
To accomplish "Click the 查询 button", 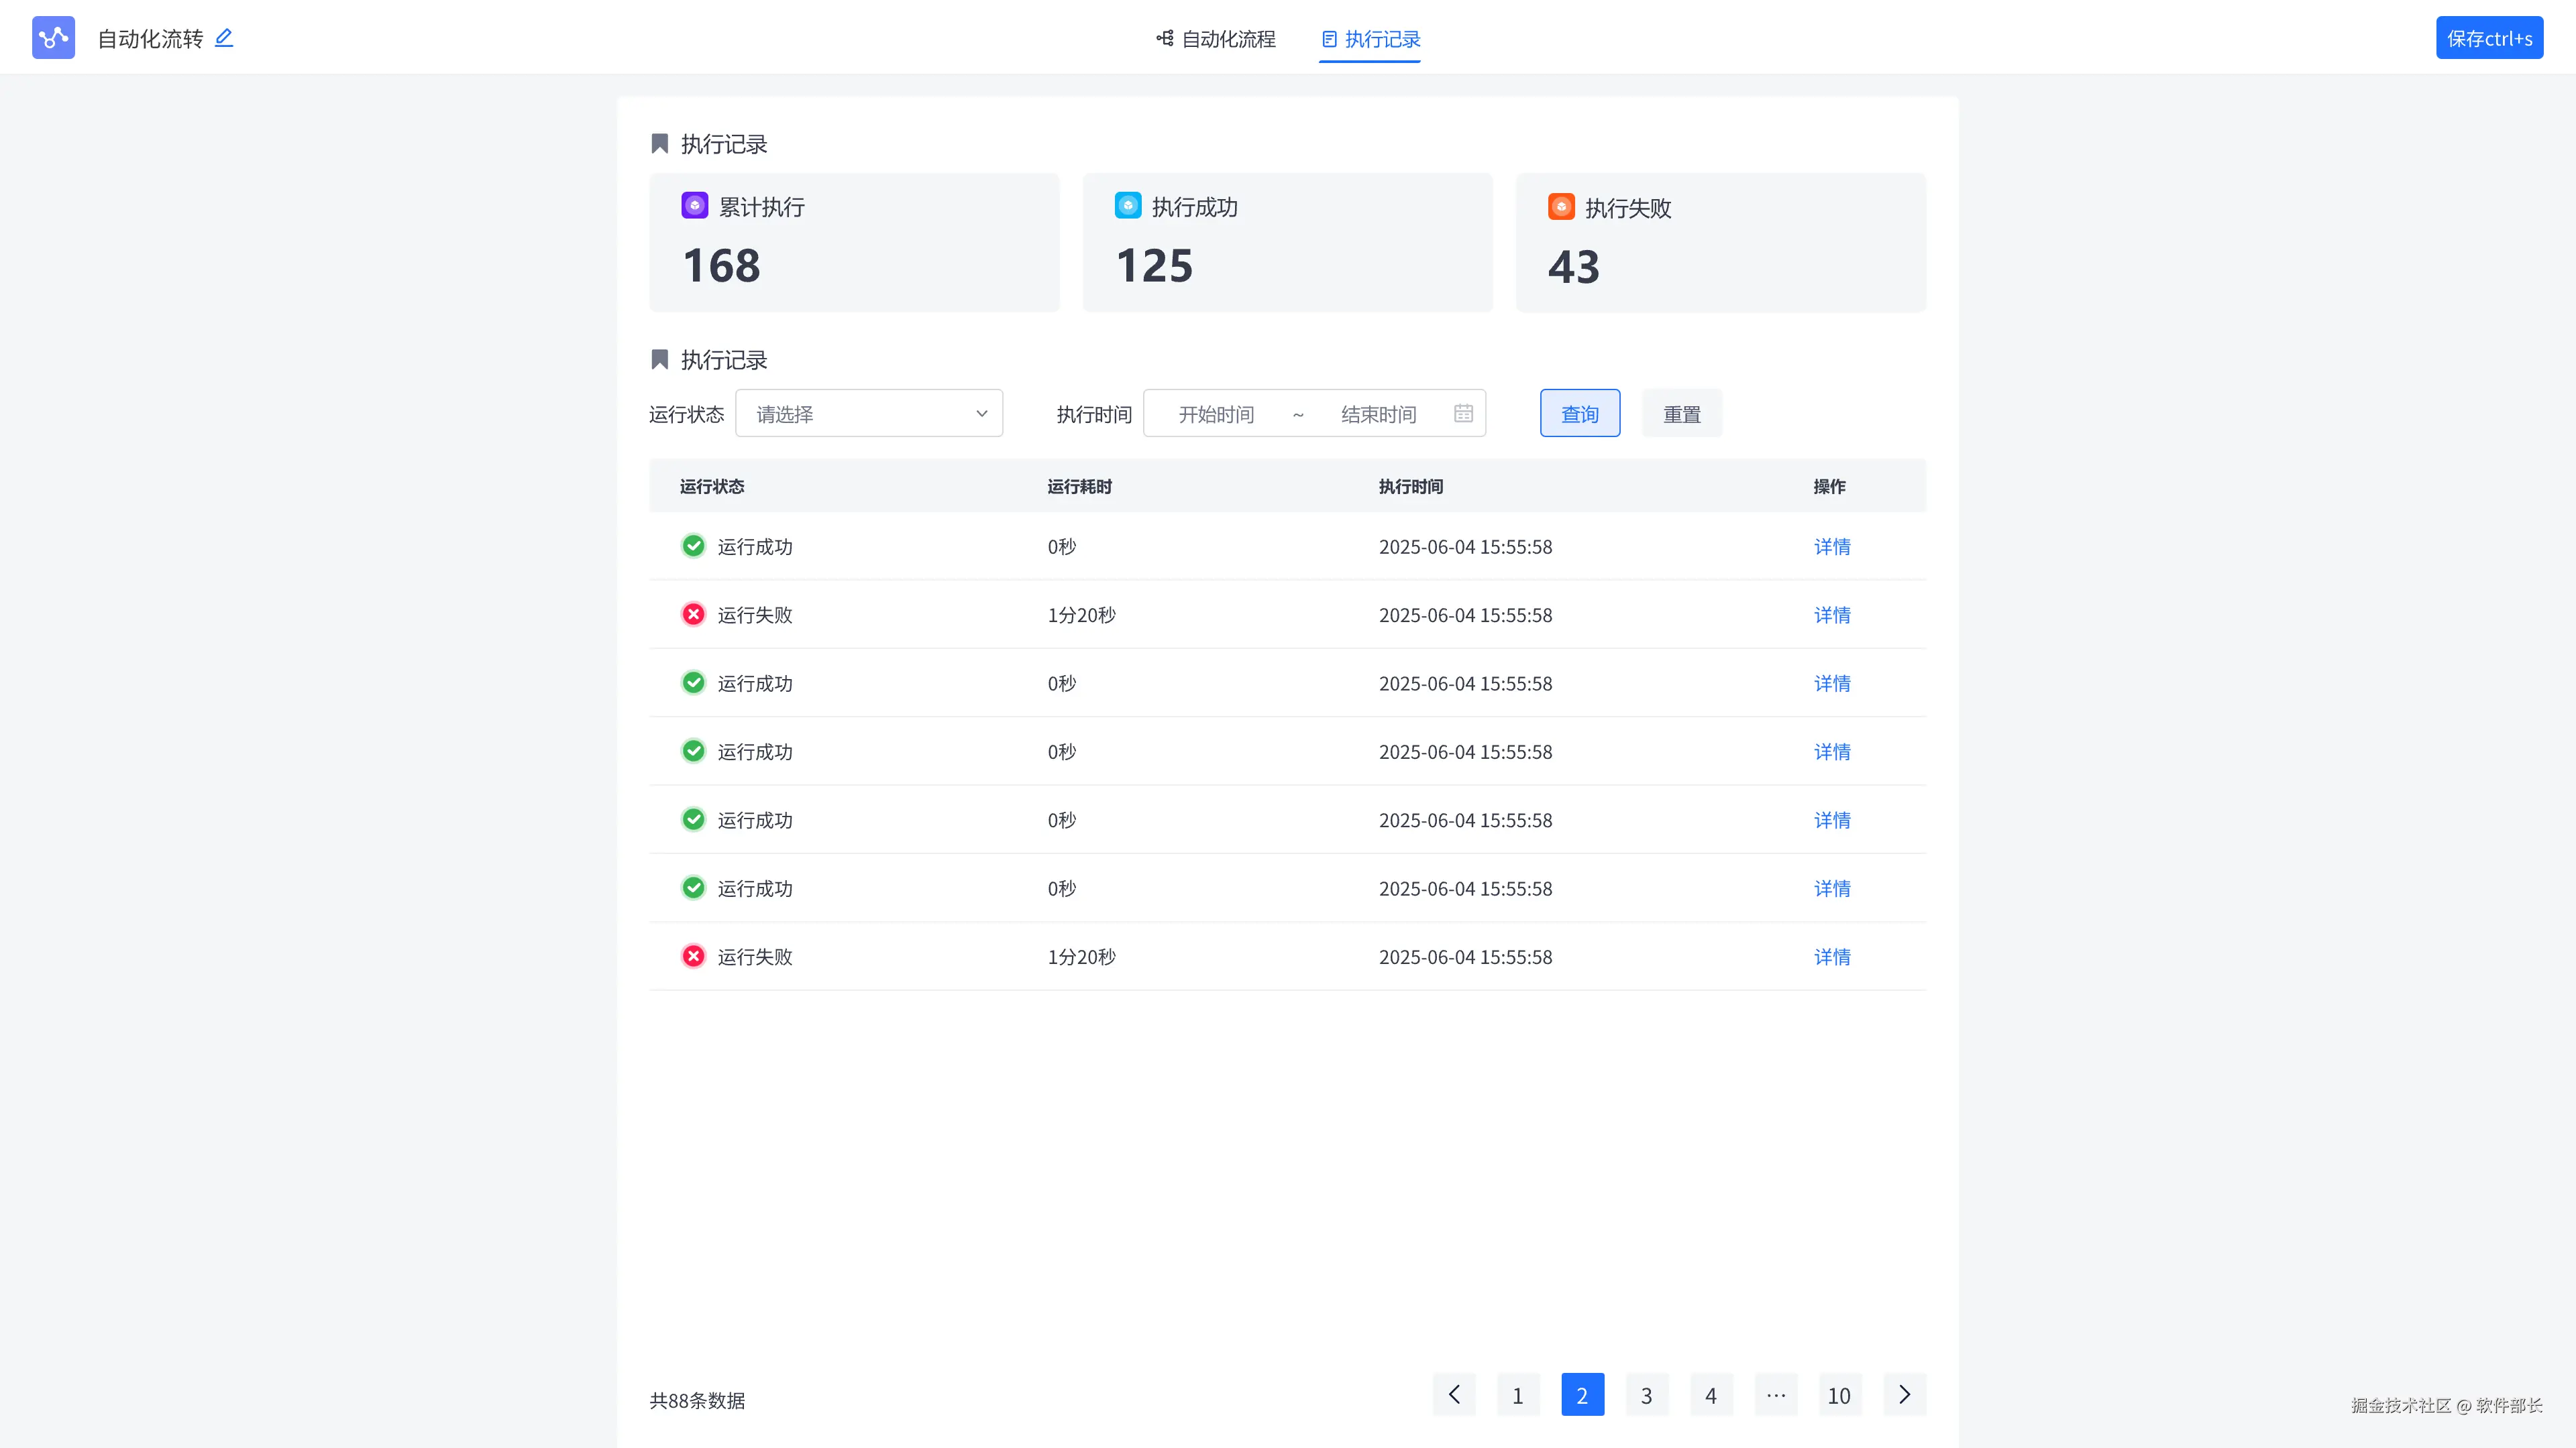I will coord(1579,413).
